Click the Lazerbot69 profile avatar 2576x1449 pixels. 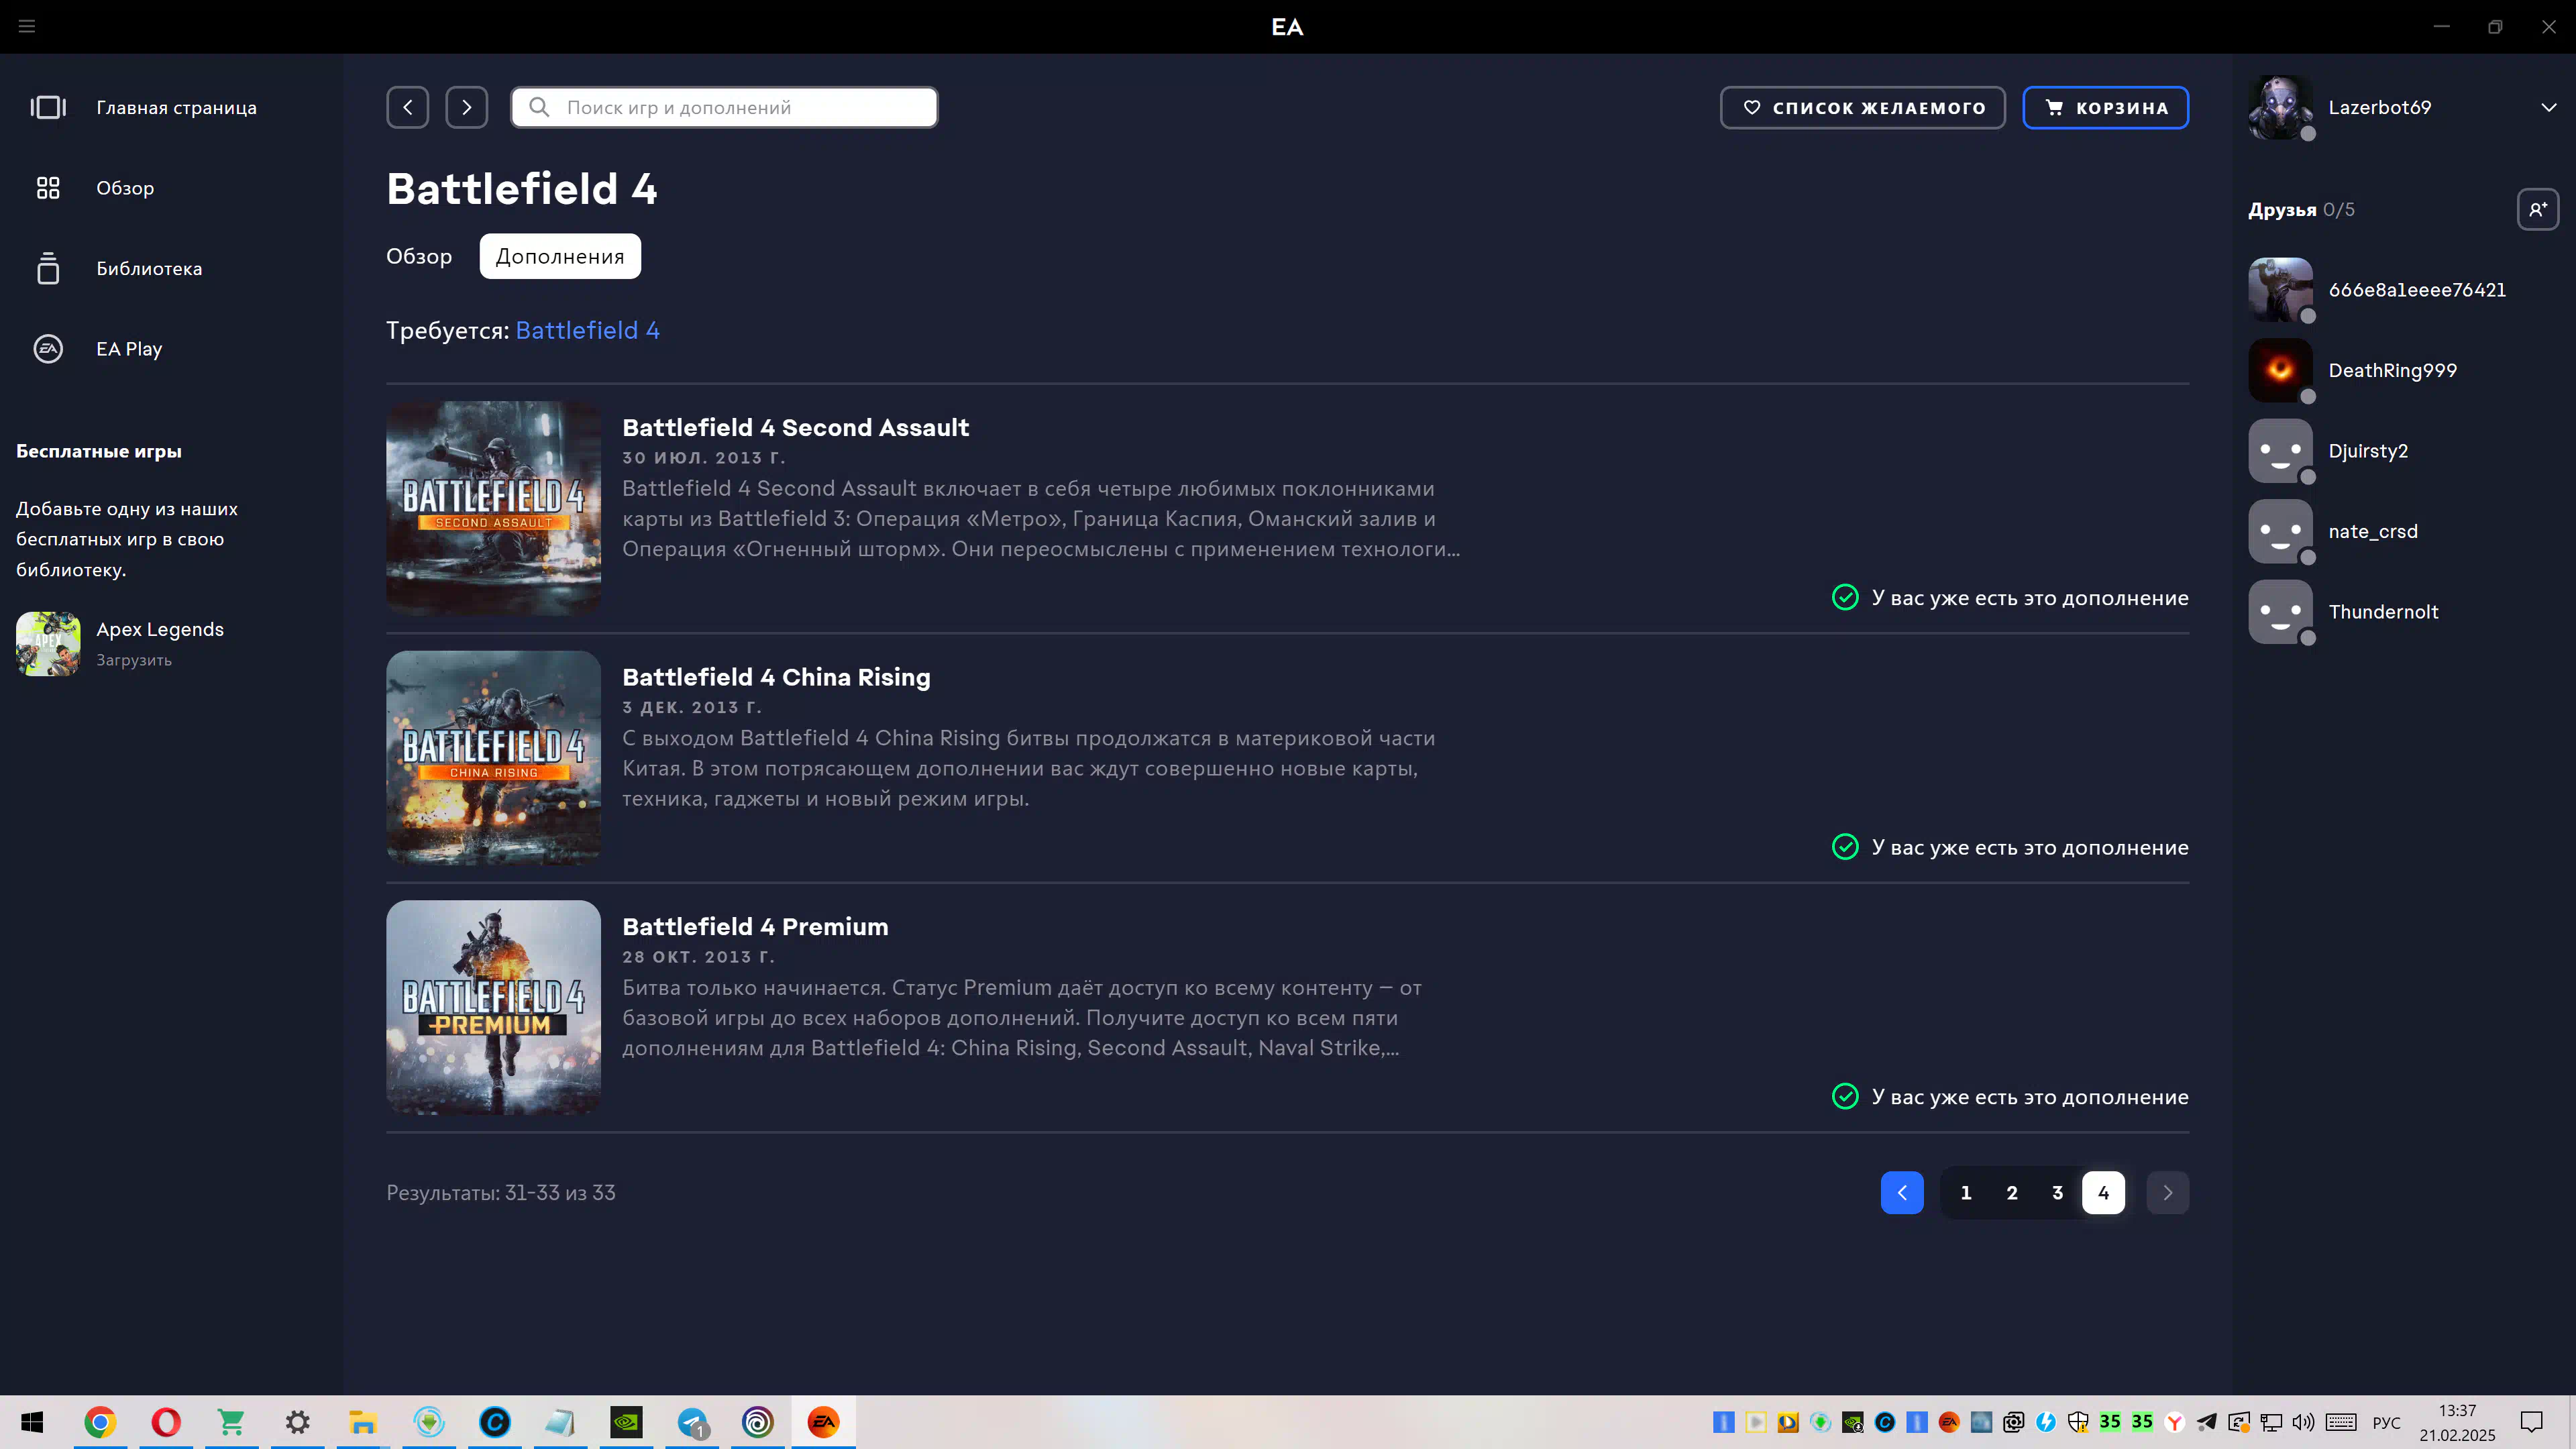pos(2280,107)
